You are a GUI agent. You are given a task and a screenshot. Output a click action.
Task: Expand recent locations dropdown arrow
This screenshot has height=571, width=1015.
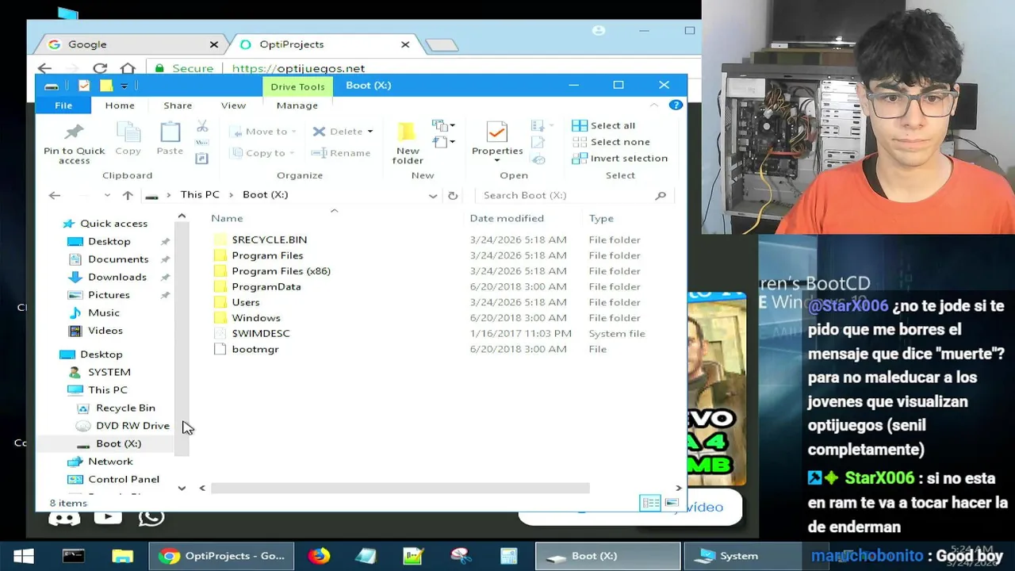[x=107, y=195]
